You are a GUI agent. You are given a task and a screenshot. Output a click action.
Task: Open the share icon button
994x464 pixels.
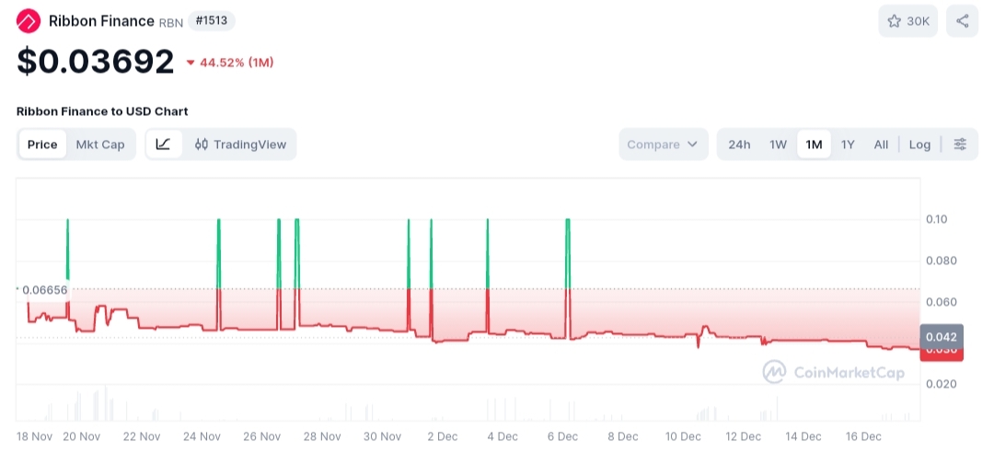[963, 21]
